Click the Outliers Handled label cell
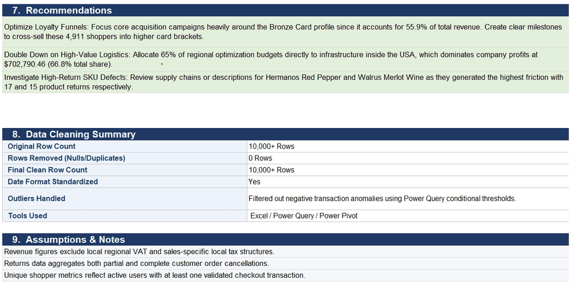The height and width of the screenshot is (290, 572). 125,199
